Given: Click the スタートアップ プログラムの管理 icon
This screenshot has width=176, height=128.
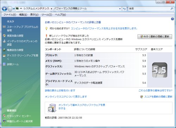Looking at the screenshot, I should click(x=4, y=27).
